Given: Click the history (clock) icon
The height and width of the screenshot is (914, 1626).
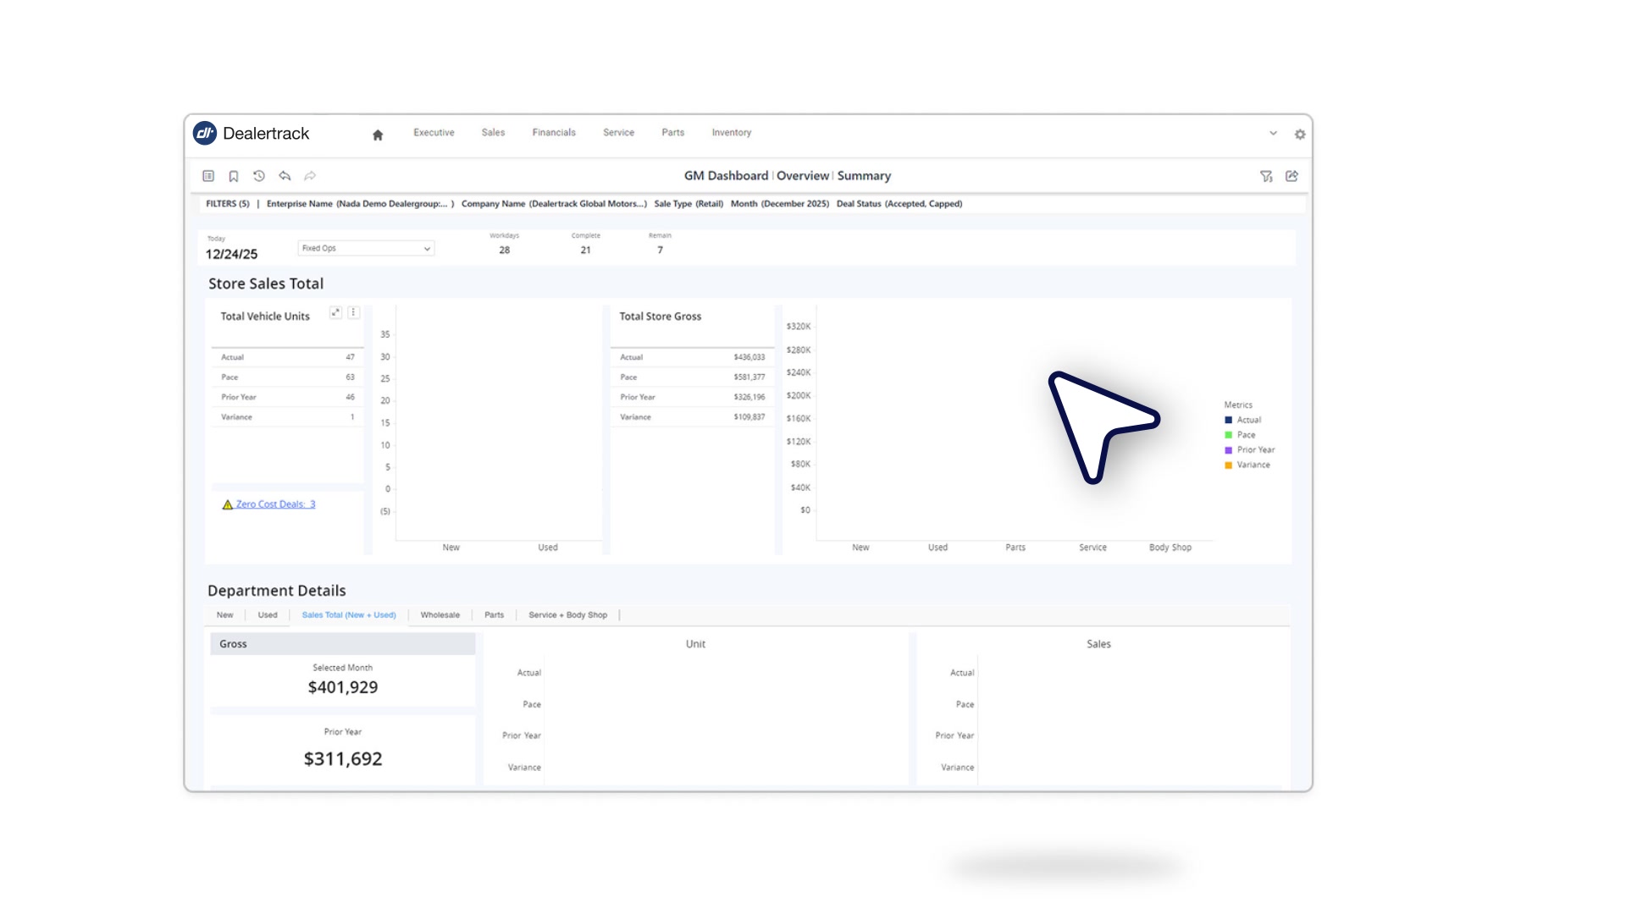Looking at the screenshot, I should coord(259,175).
